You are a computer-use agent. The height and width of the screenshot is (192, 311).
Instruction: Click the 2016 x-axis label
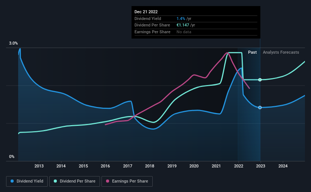coord(105,166)
